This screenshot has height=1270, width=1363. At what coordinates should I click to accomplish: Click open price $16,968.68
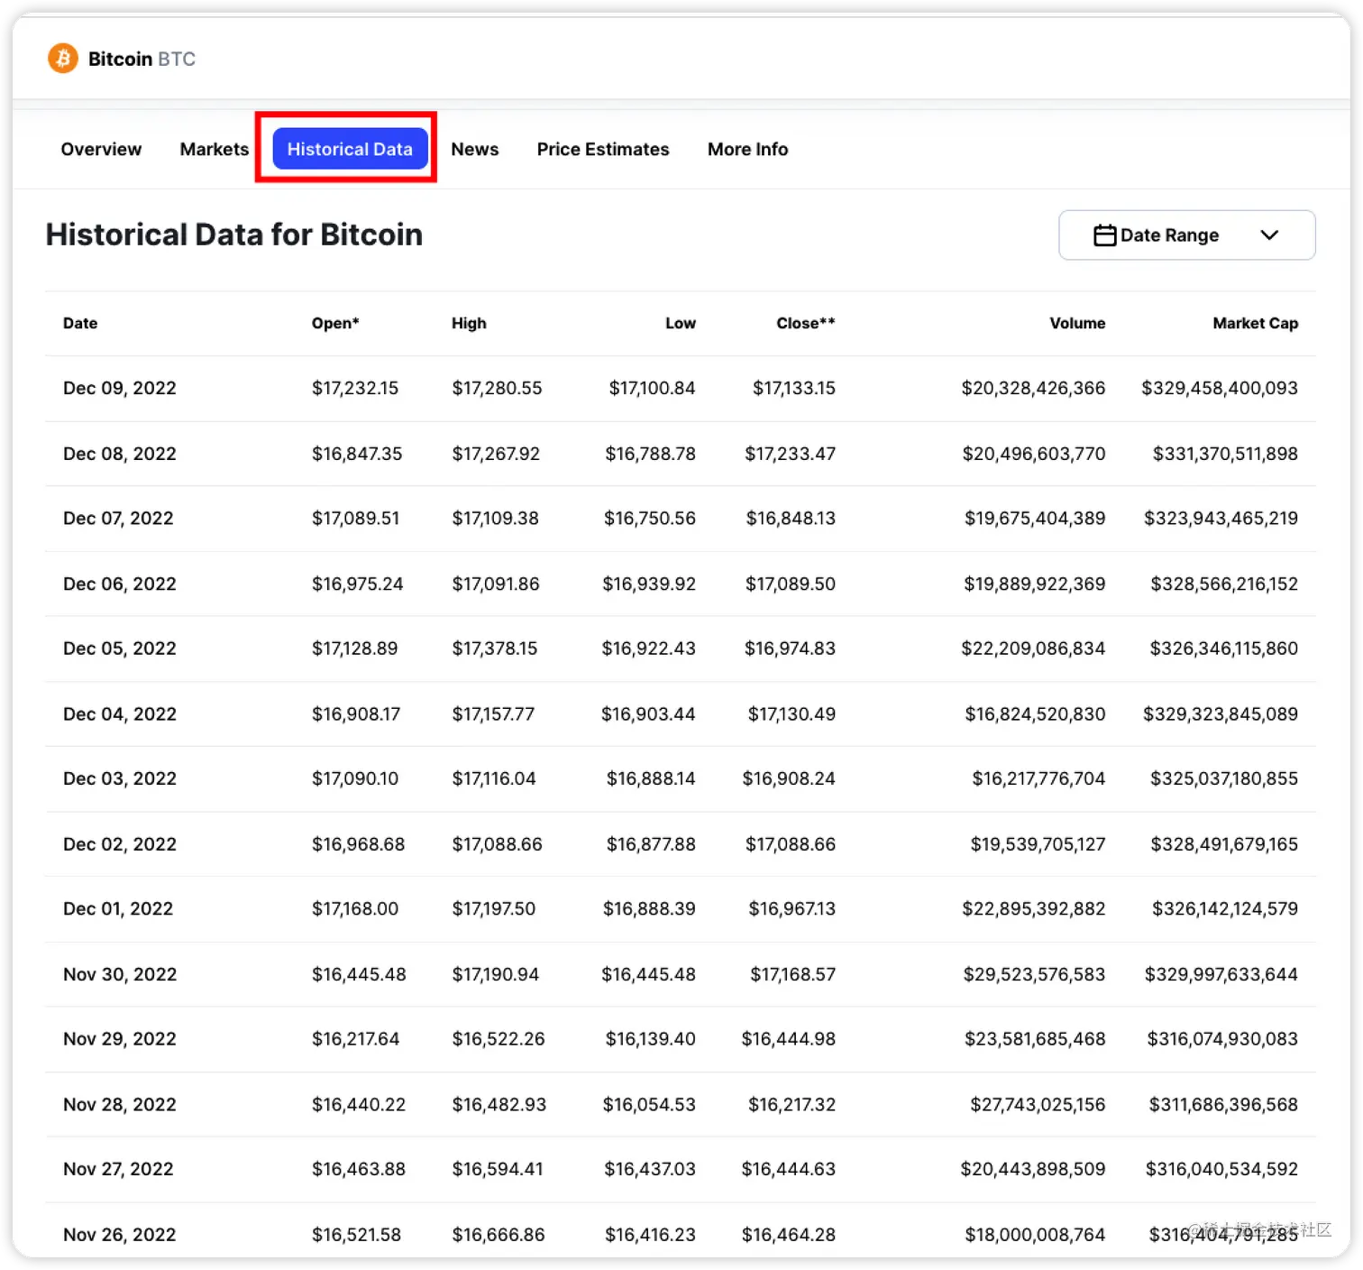(x=358, y=844)
